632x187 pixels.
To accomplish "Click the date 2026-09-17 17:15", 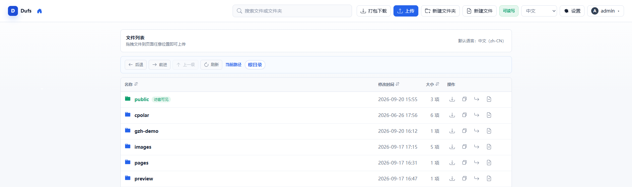I will coord(398,147).
